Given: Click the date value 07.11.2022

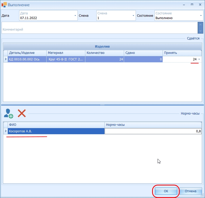Looking at the screenshot, I should point(29,18).
